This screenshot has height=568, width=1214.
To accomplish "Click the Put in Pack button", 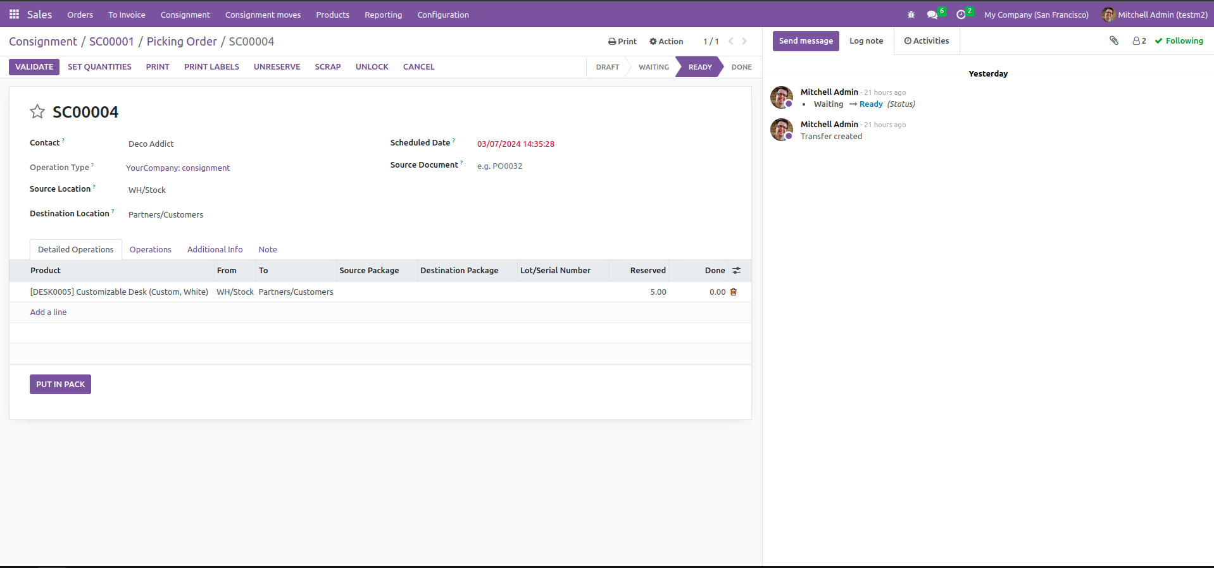I will 60,385.
